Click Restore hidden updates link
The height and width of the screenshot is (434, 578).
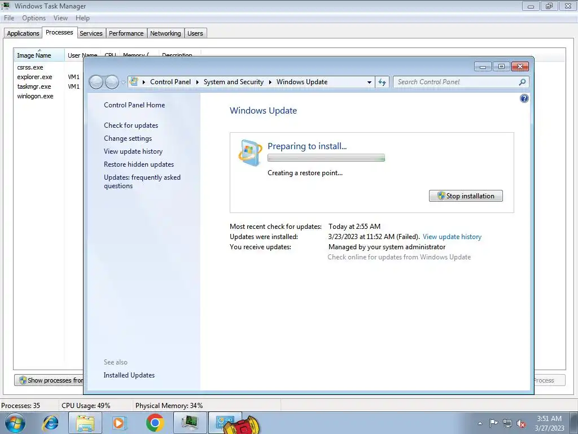(x=139, y=164)
